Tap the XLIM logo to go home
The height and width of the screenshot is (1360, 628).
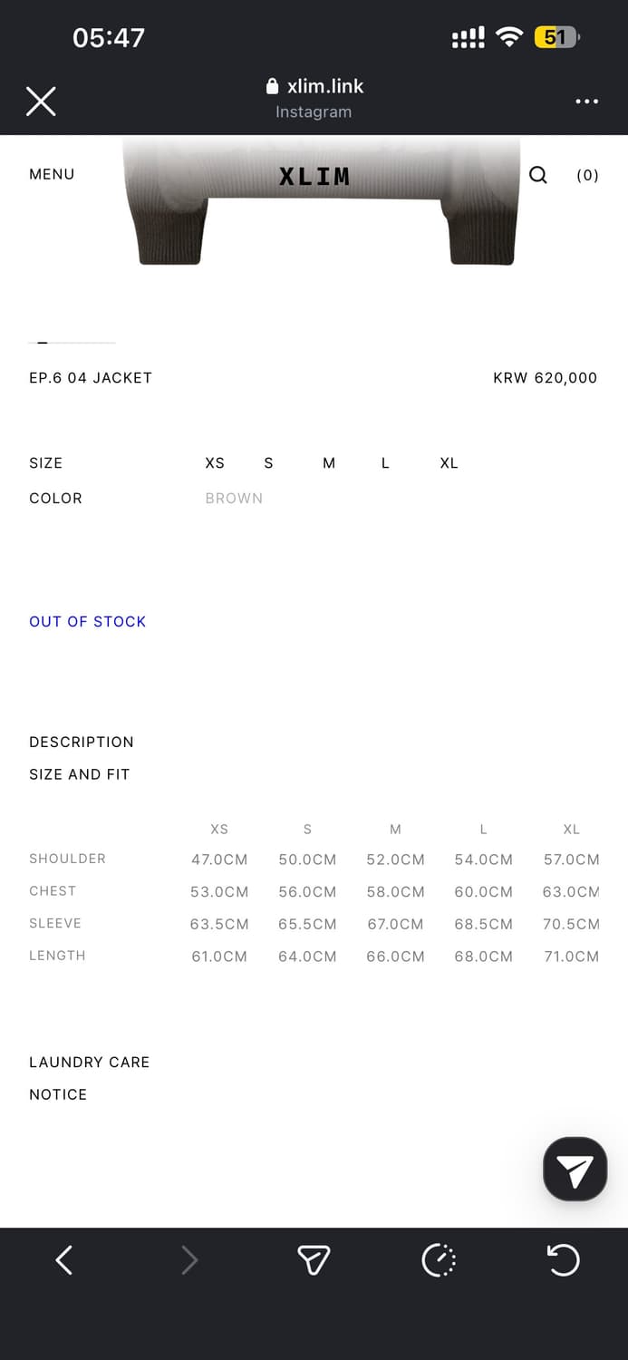click(x=314, y=176)
